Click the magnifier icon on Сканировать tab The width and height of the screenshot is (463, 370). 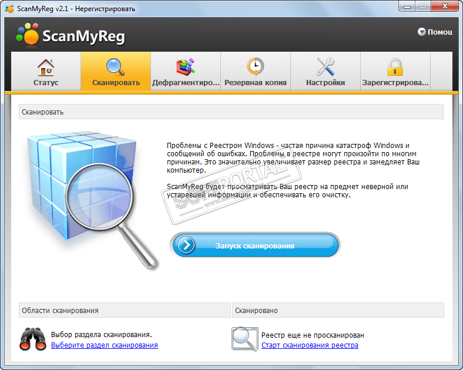tap(115, 67)
